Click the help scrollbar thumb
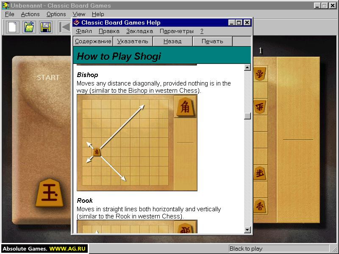 (x=247, y=116)
